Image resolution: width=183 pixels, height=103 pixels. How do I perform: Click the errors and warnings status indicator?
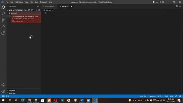[x=5, y=96]
